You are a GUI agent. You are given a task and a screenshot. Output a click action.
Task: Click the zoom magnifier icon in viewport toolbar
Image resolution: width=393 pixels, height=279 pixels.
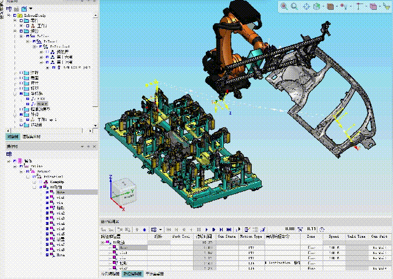[x=284, y=6]
